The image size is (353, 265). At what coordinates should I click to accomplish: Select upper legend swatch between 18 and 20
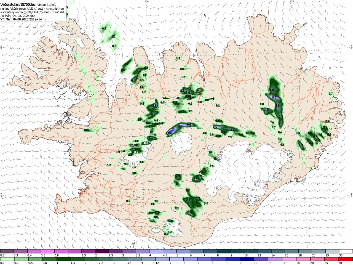pos(305,251)
